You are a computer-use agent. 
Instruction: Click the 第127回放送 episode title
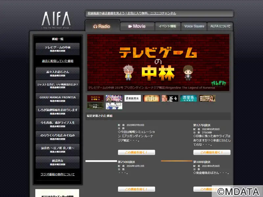[x=202, y=125]
